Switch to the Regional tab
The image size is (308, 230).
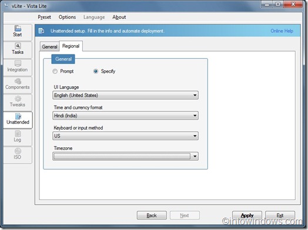click(x=71, y=46)
